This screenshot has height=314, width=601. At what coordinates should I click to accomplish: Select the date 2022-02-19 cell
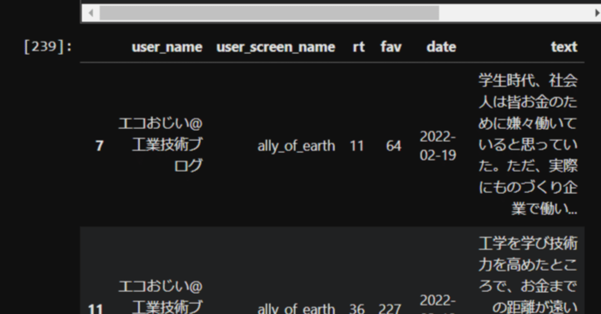point(438,146)
